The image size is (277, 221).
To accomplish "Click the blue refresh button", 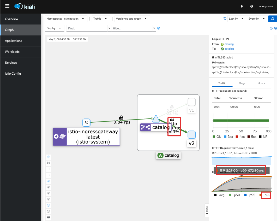I will [x=273, y=19].
